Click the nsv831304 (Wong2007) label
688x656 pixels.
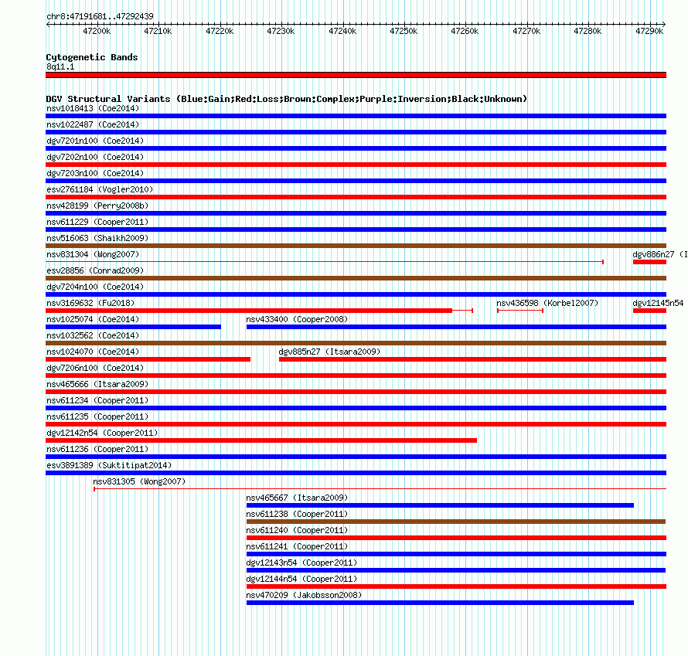coord(93,254)
